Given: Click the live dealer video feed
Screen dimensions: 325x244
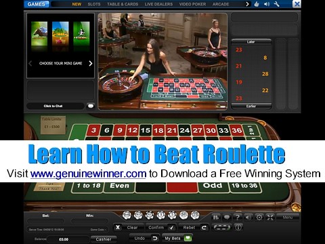Looking at the screenshot, I should [162, 61].
